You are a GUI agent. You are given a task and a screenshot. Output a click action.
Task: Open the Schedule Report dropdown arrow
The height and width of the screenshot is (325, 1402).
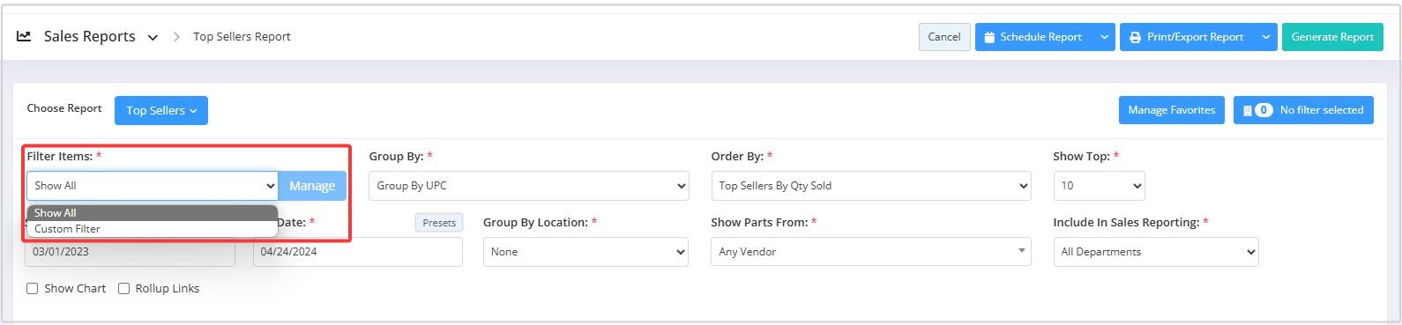(1104, 37)
